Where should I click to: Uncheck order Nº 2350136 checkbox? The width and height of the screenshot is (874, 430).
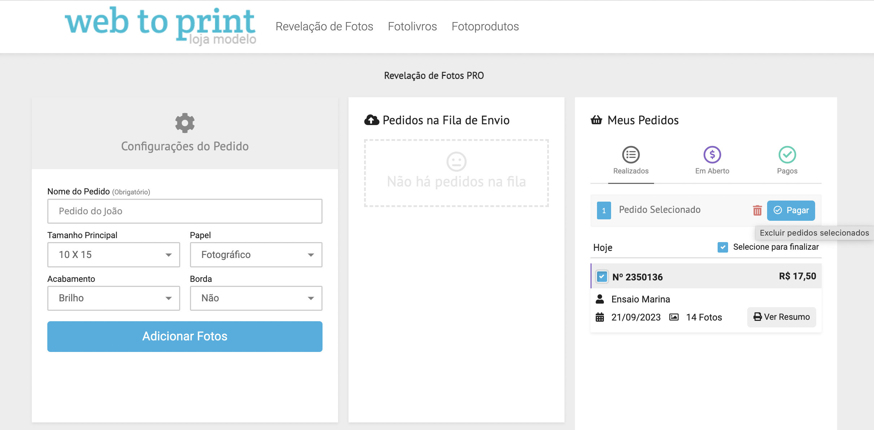(602, 277)
